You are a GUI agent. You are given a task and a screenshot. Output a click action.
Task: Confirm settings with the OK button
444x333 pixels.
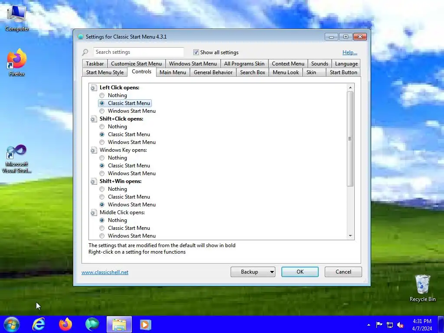coord(300,272)
